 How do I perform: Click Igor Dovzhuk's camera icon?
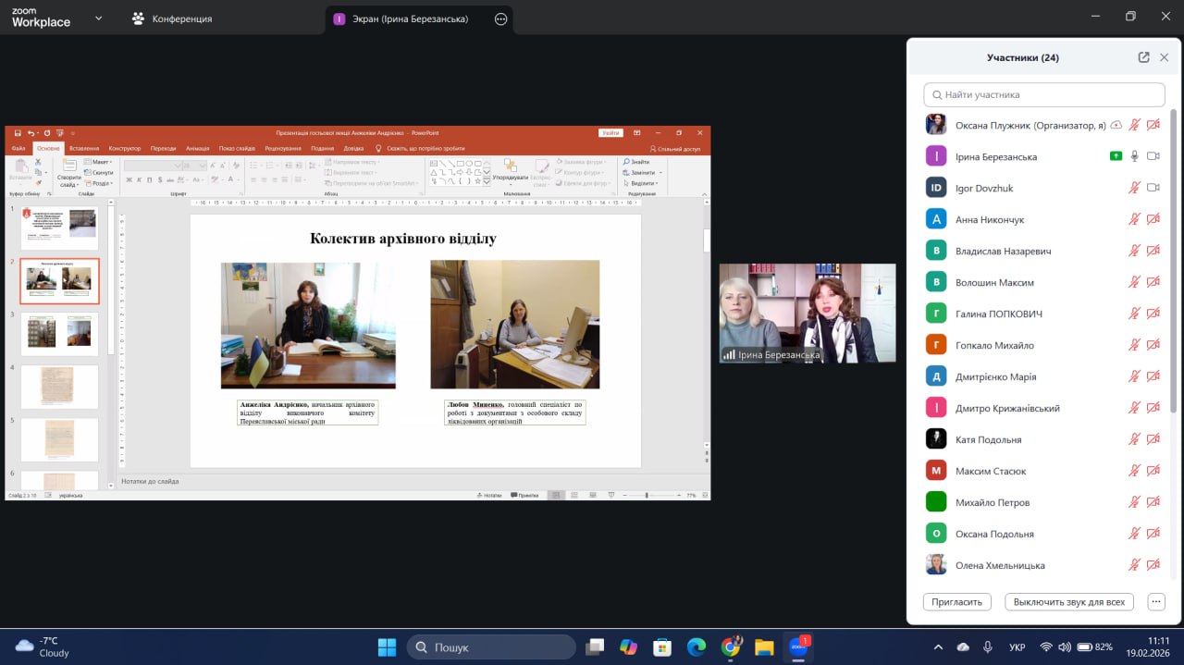1153,188
